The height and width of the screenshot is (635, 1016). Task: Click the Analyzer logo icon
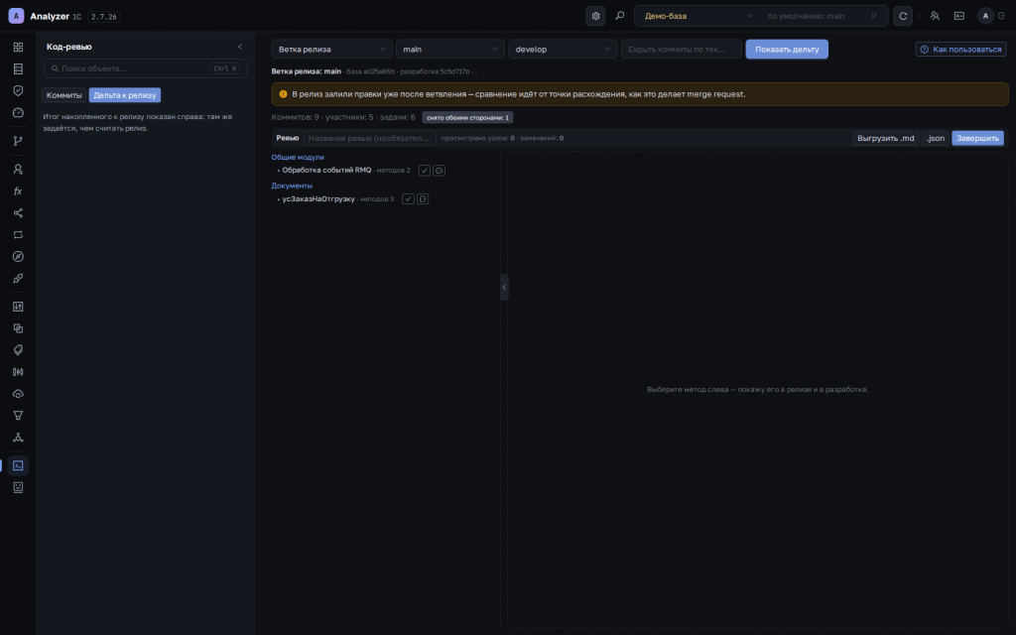(16, 16)
